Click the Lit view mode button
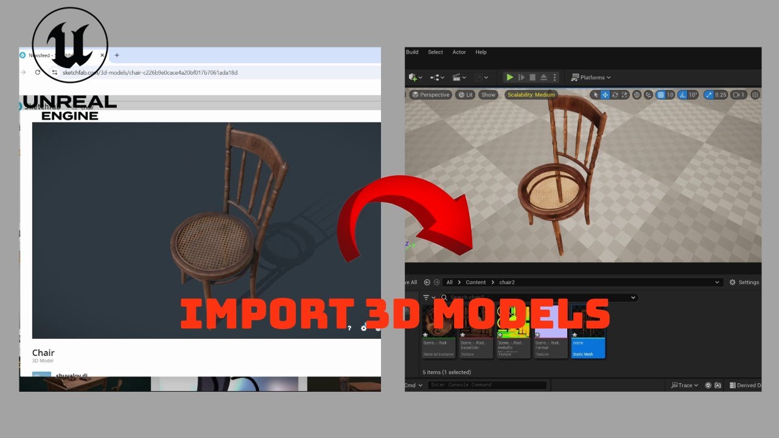779x438 pixels. 466,95
